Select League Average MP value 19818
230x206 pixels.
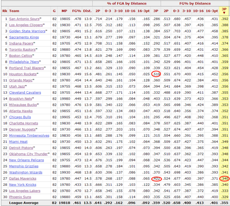64,203
